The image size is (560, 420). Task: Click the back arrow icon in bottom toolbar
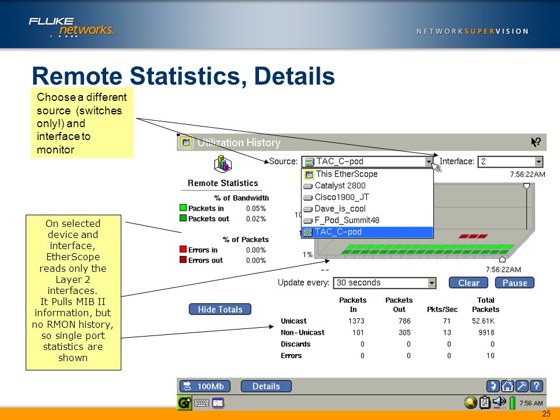493,386
